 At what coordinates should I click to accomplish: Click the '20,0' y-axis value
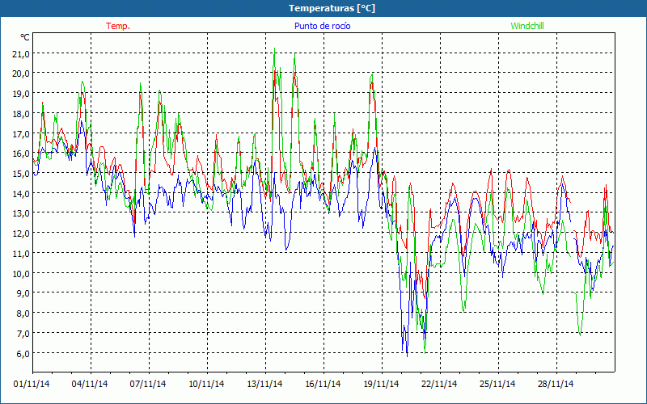[22, 74]
